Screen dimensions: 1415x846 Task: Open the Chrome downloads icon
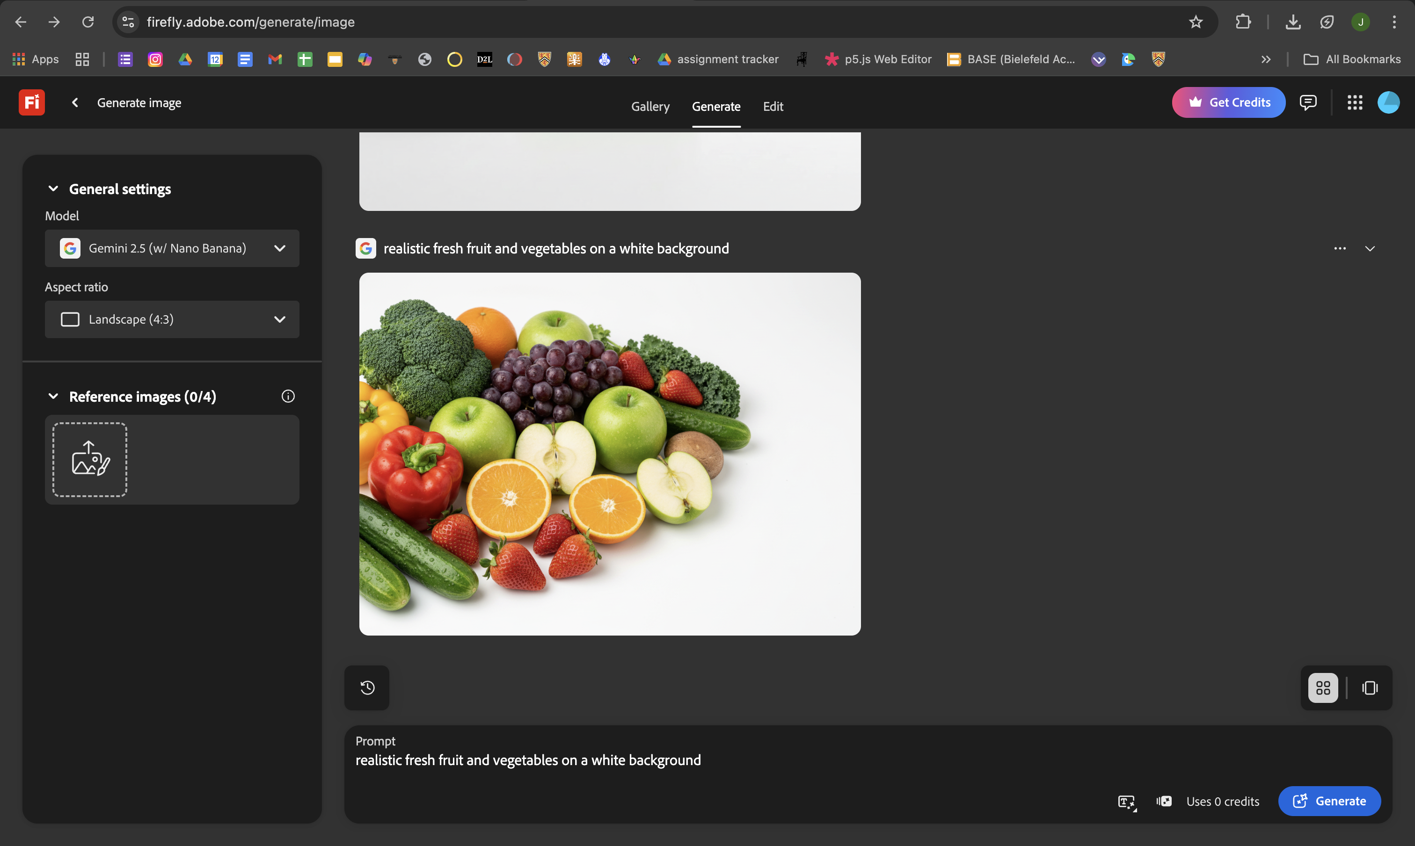tap(1293, 22)
